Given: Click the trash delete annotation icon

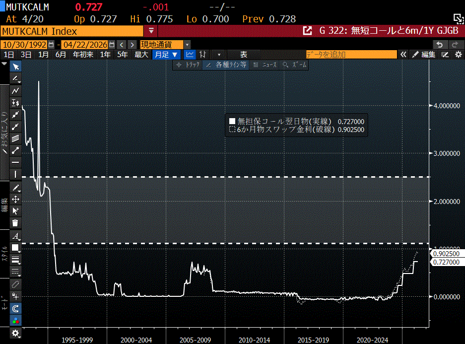Looking at the screenshot, I should click(15, 223).
